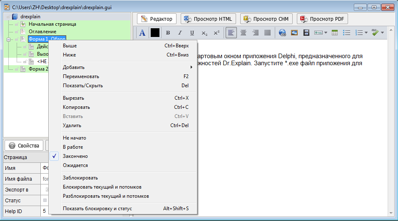
Task: Insert a table into the editor
Action: coord(335,33)
